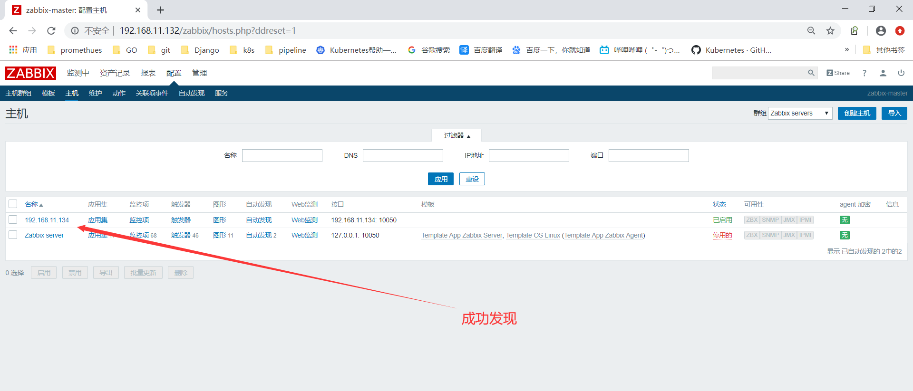Reset the filter with 重设 button
The image size is (913, 391).
(x=472, y=179)
